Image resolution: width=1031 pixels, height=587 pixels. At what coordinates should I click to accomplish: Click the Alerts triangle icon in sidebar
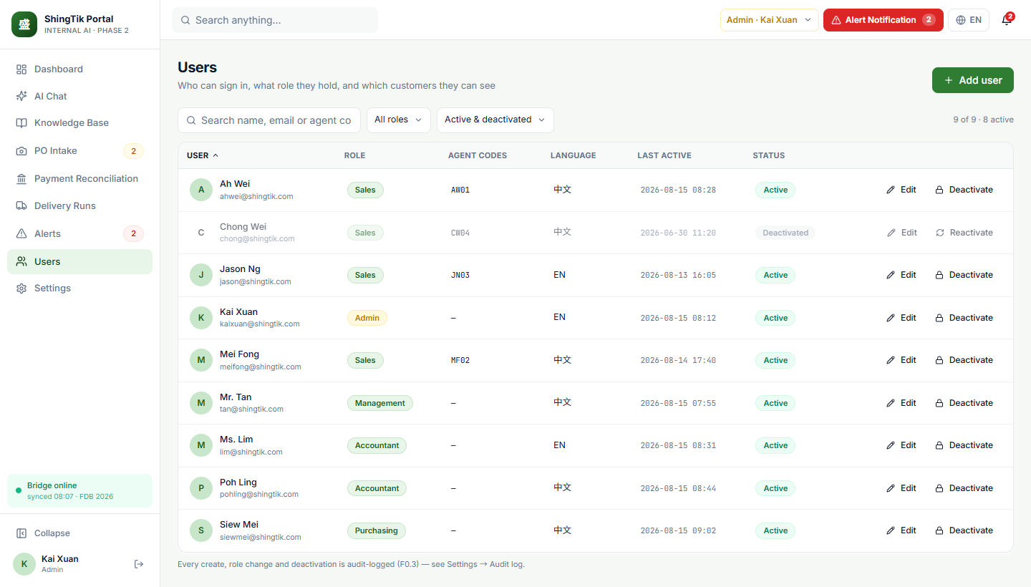(x=21, y=234)
